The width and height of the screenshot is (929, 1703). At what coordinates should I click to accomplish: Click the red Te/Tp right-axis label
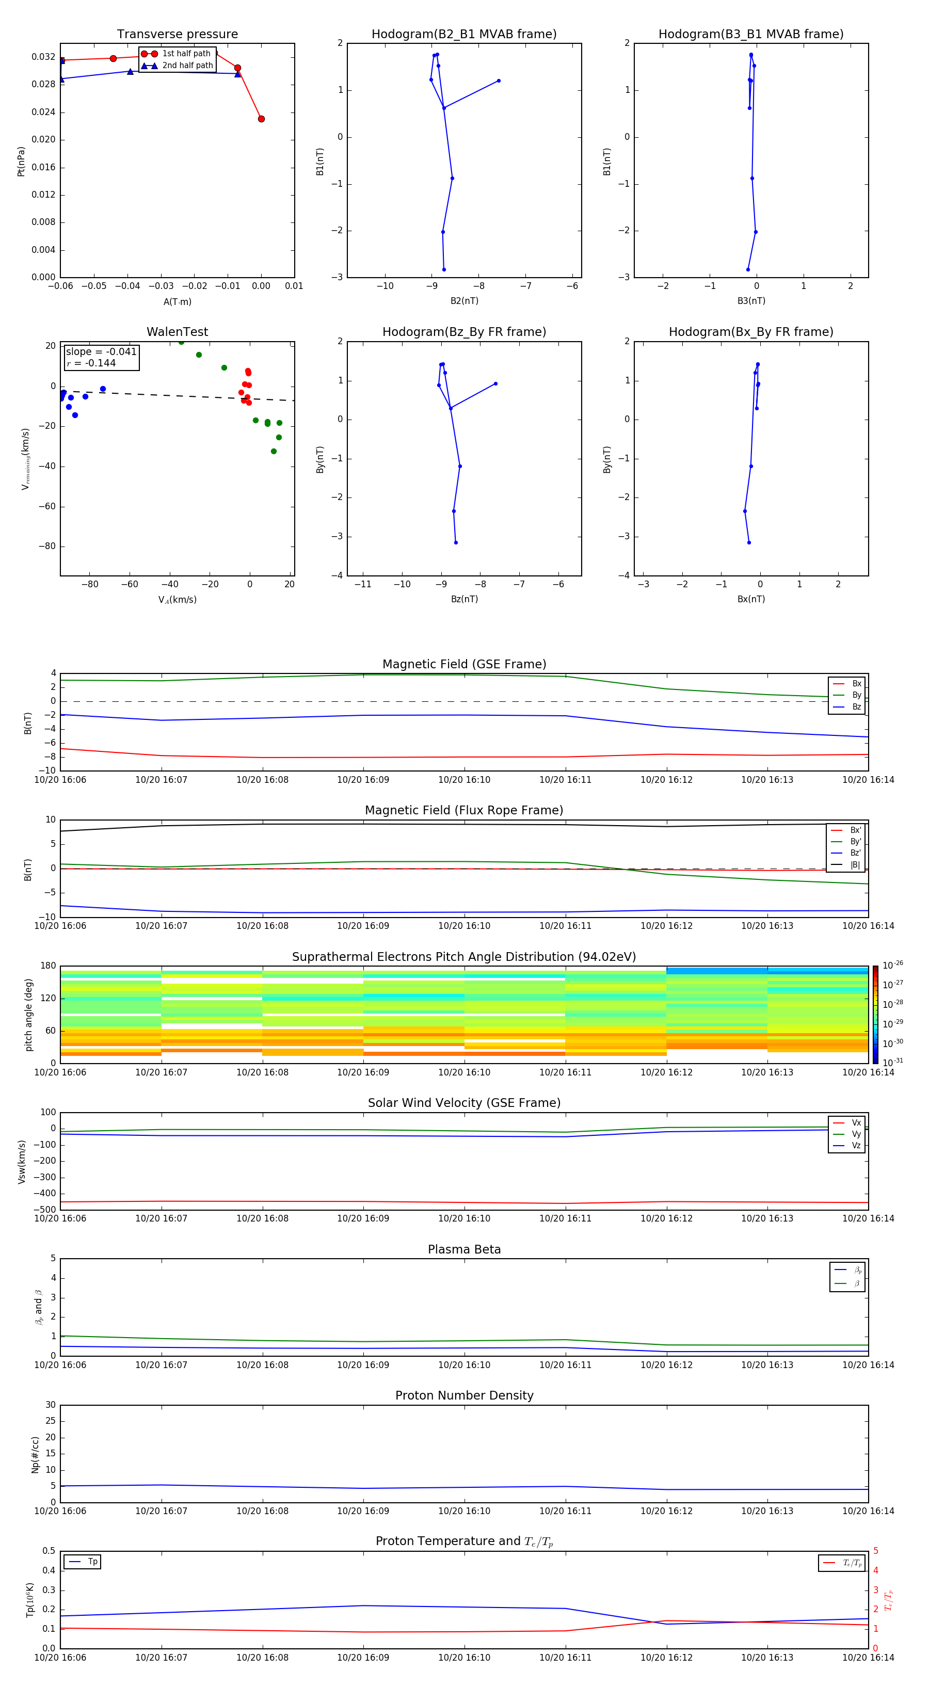pos(889,1600)
